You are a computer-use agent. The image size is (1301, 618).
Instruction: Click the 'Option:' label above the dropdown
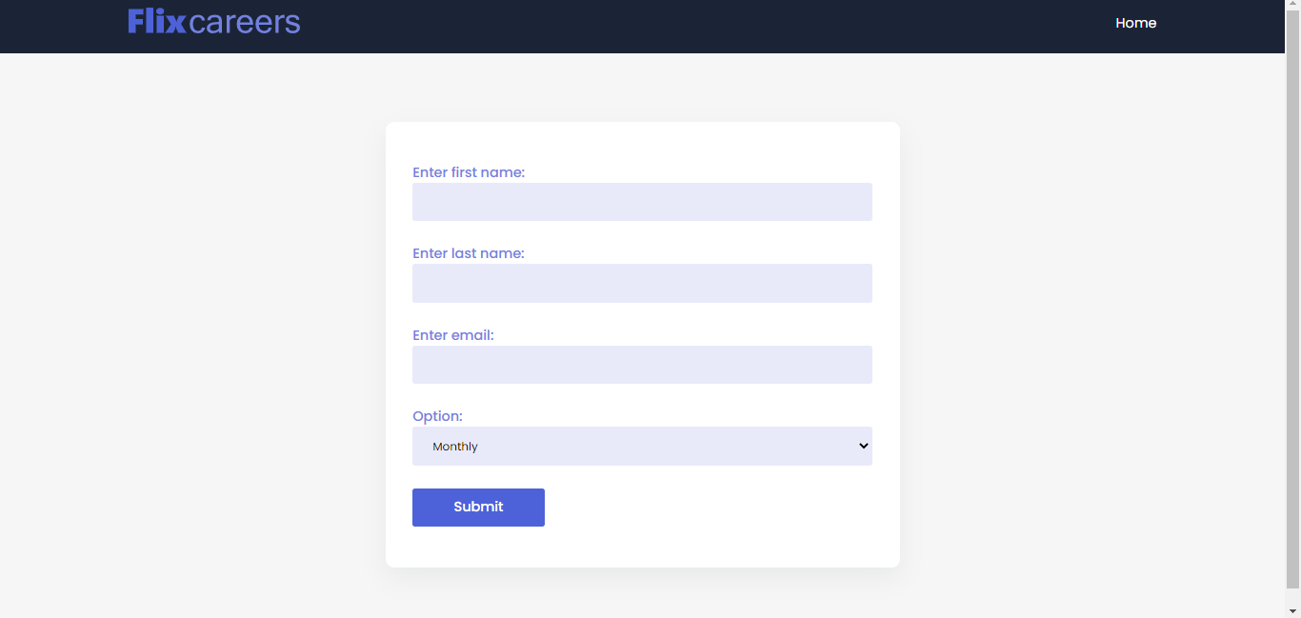pos(437,416)
